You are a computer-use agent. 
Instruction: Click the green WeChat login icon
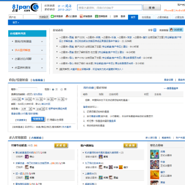(x=52, y=16)
